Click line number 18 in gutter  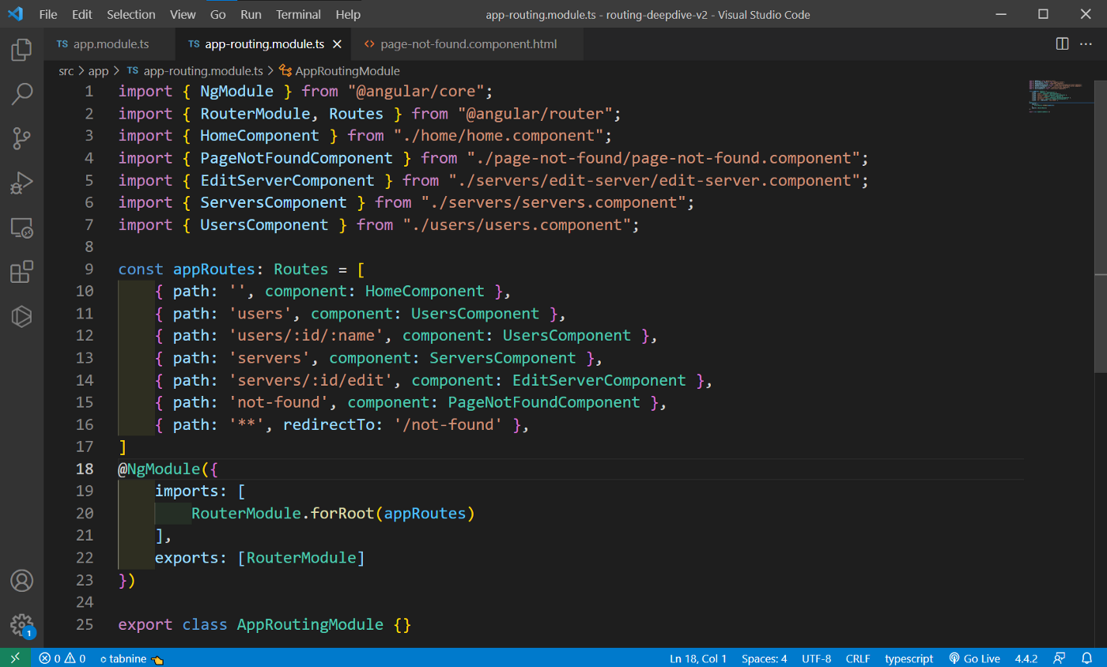[85, 469]
